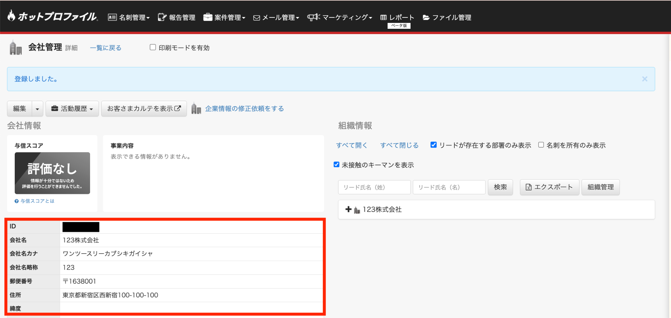Focus the リード氏名（姓） input field

pos(374,187)
